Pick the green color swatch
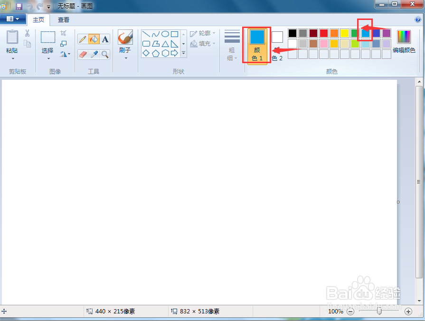Screen dimensions: 425x321 coord(355,33)
